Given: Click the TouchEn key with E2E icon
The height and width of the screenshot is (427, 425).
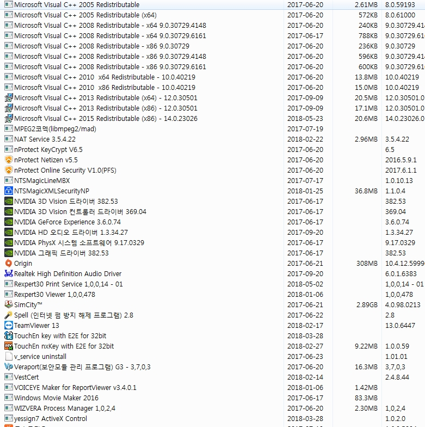Looking at the screenshot, I should 9,335.
